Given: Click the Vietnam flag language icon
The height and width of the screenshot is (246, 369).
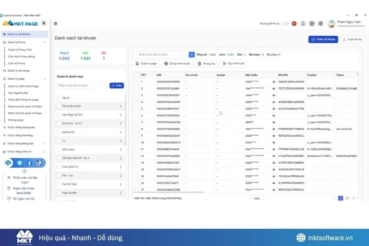Looking at the screenshot, I should click(x=294, y=24).
